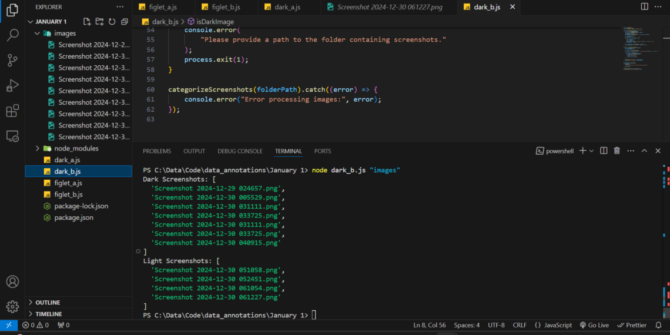Change UTF-8 file encoding
670x335 pixels.
click(496, 325)
